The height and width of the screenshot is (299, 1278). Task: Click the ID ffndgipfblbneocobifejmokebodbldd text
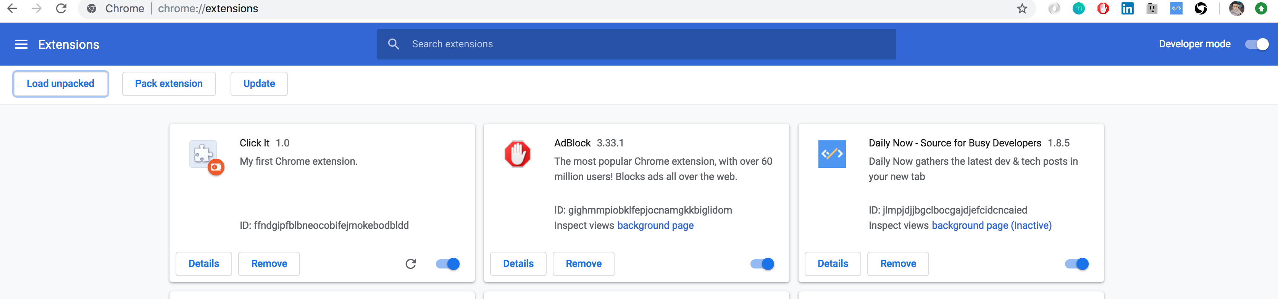click(324, 226)
